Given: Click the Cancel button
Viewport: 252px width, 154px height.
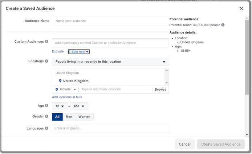Looking at the screenshot, I should point(184,144).
